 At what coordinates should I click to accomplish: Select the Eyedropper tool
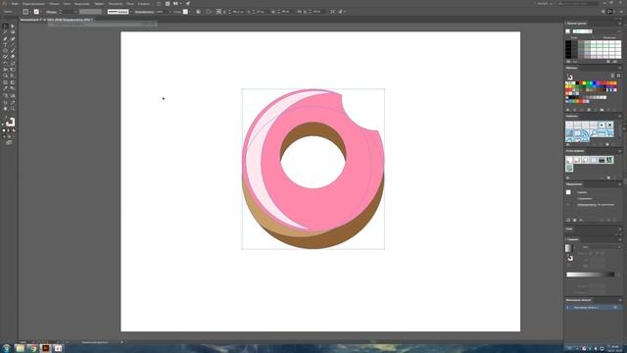(5, 89)
